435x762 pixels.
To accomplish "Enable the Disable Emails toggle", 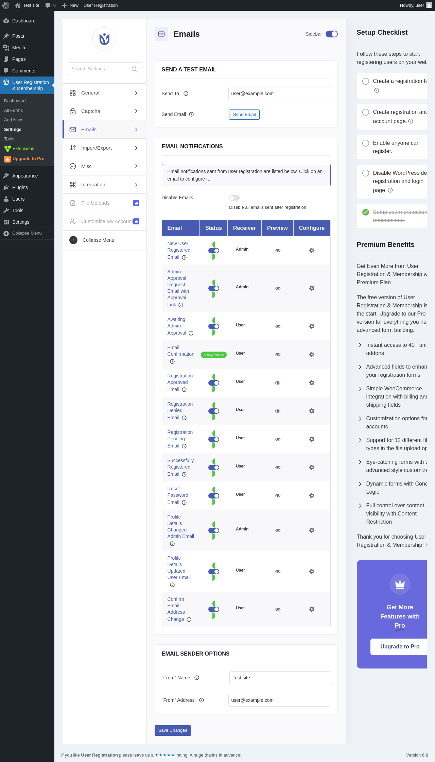I will (x=234, y=198).
